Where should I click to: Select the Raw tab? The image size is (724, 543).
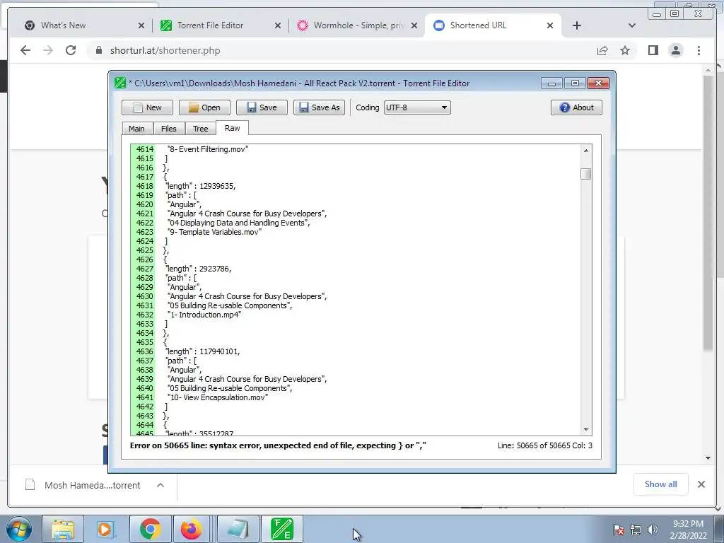click(232, 128)
